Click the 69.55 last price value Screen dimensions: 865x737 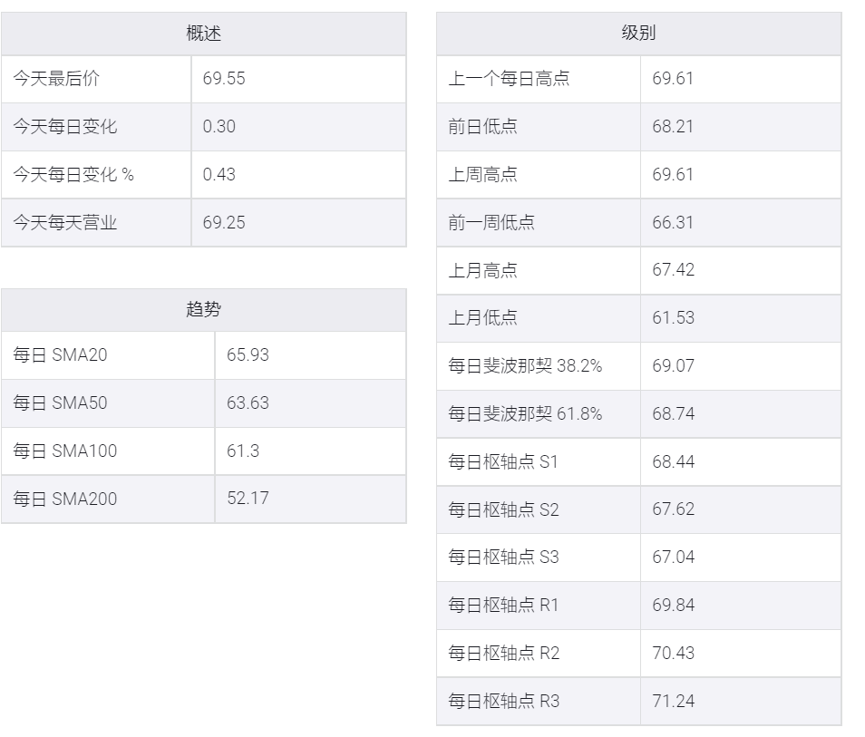click(x=223, y=78)
